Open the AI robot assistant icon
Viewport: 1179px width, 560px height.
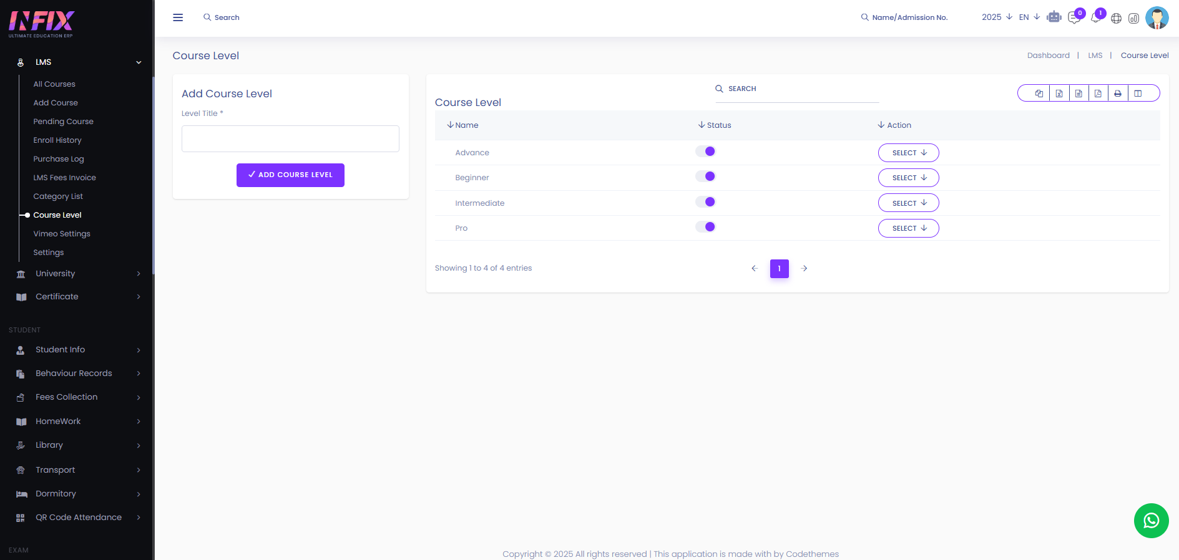[1054, 17]
